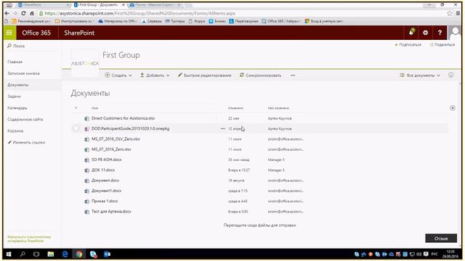The height and width of the screenshot is (261, 465).
Task: Open Skype for Business from taskbar
Action: click(93, 254)
